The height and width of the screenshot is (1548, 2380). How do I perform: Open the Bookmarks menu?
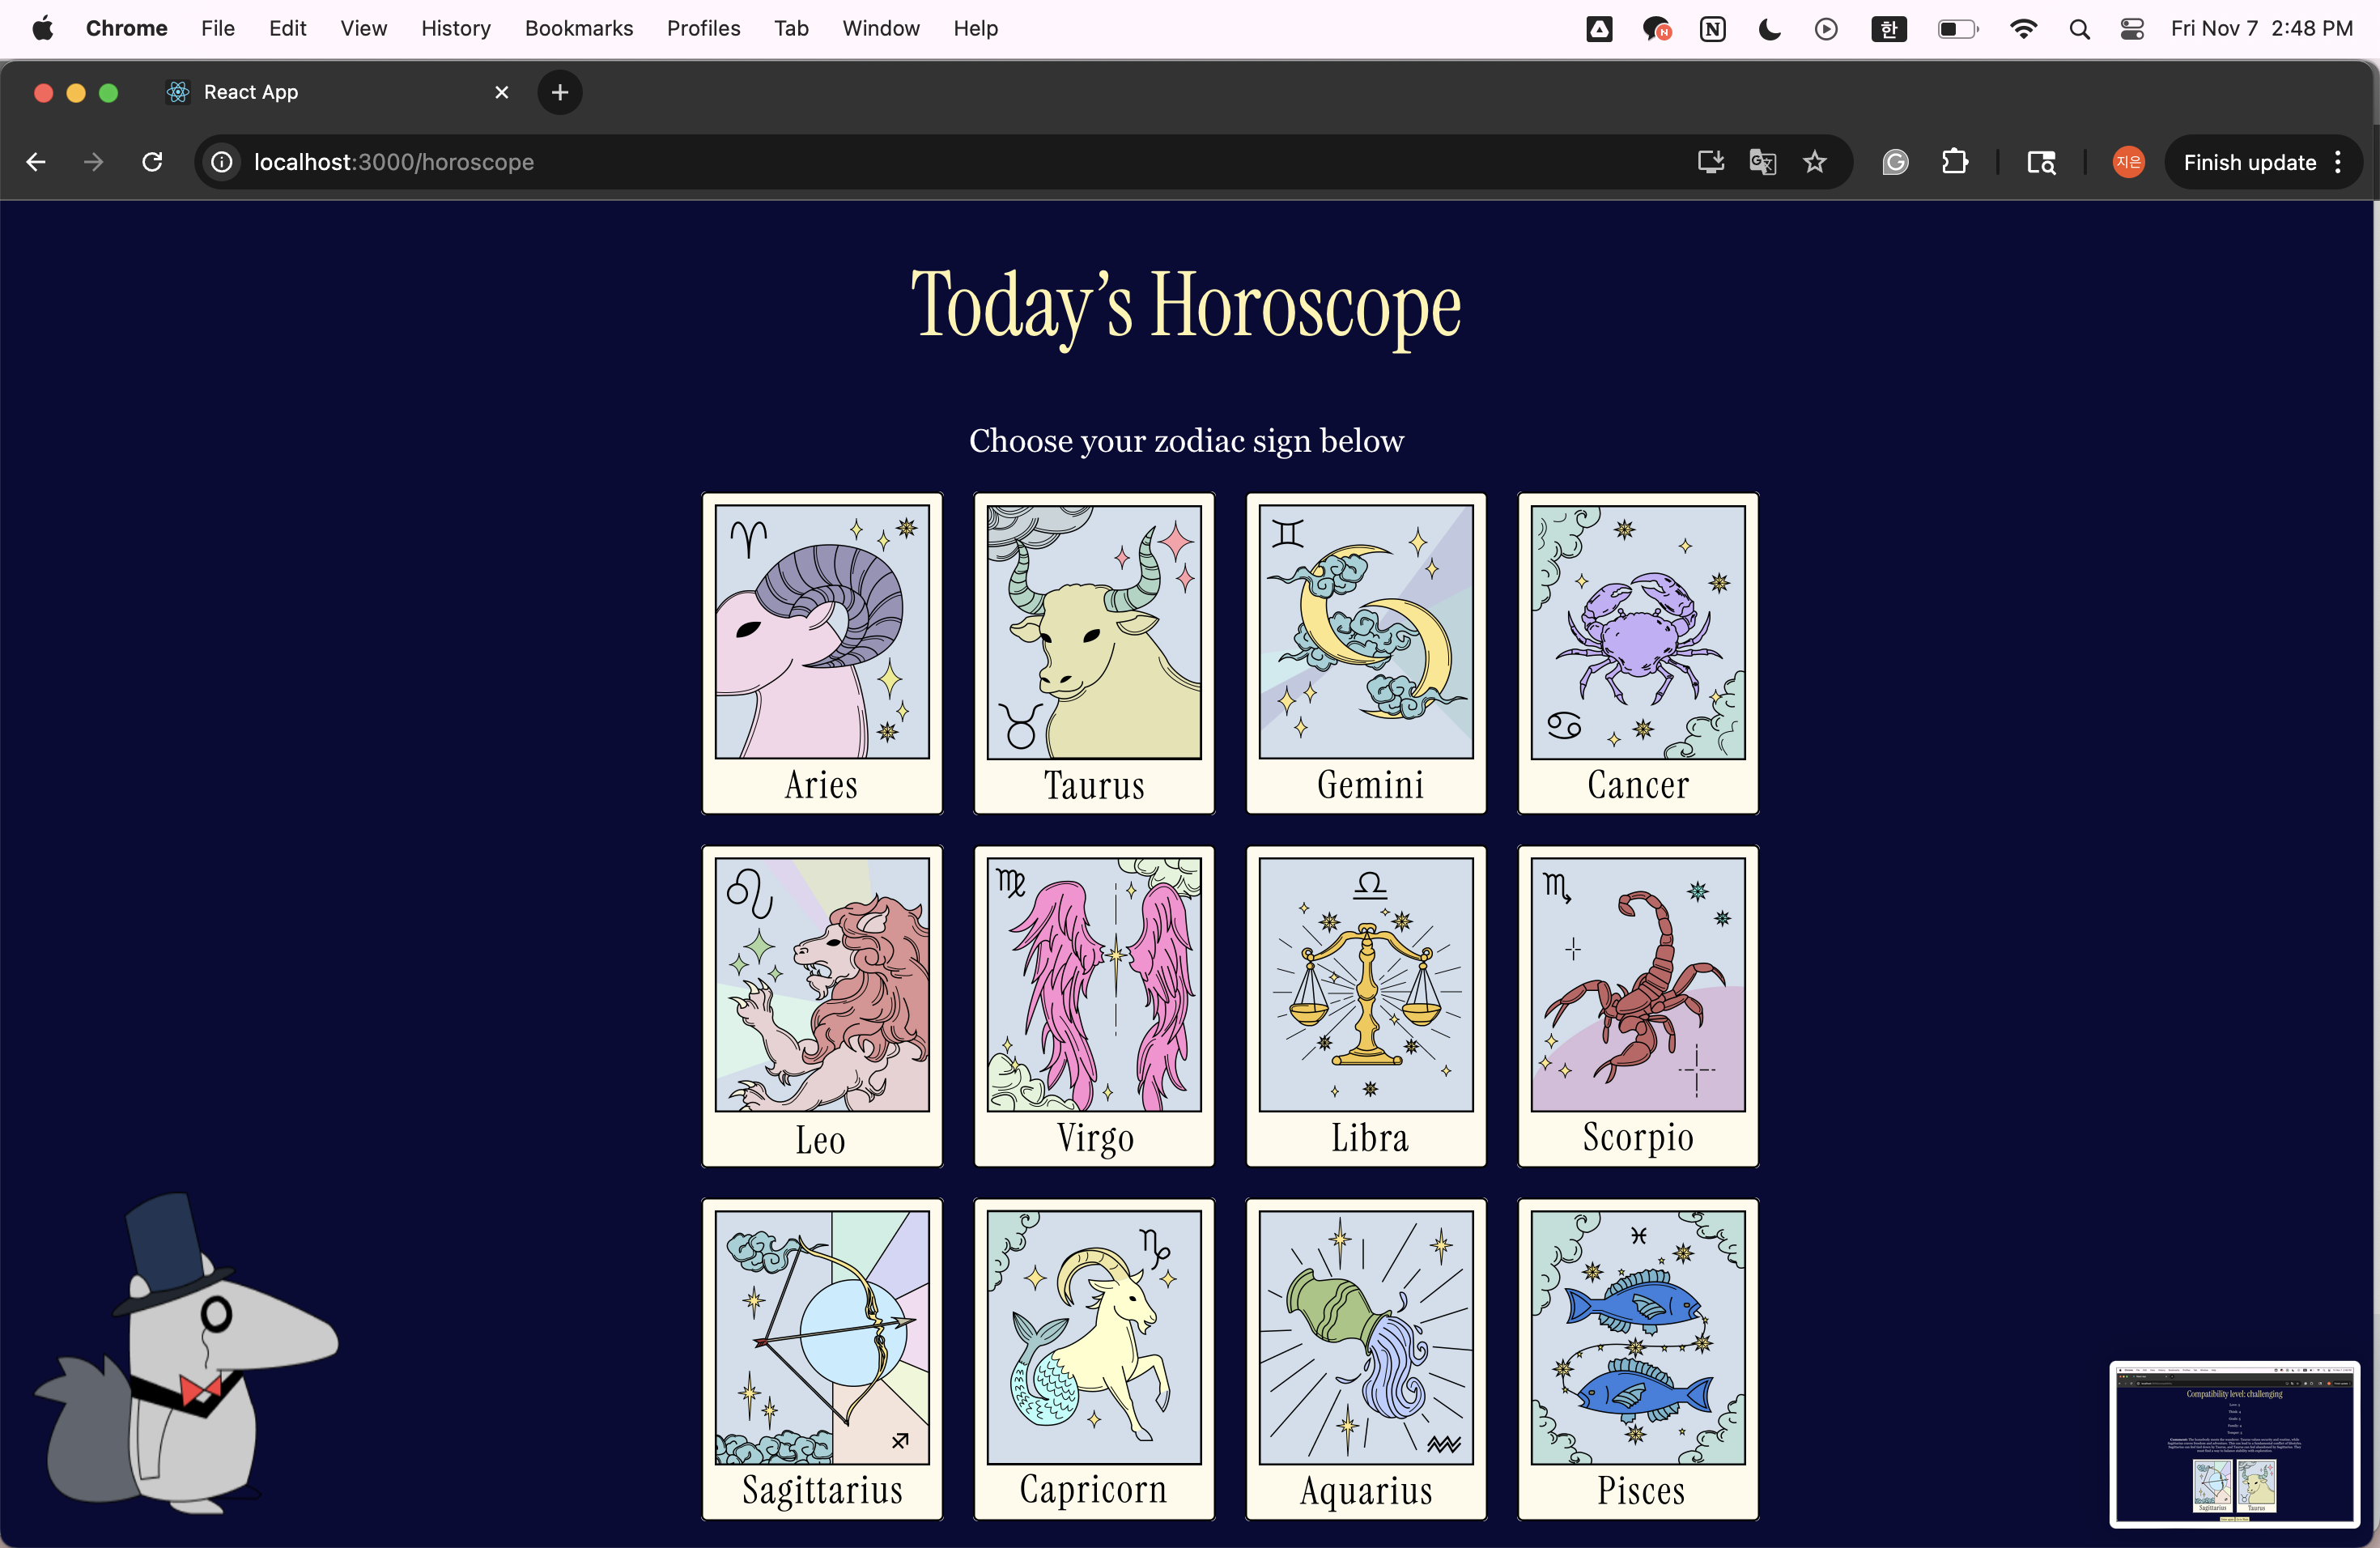578,29
